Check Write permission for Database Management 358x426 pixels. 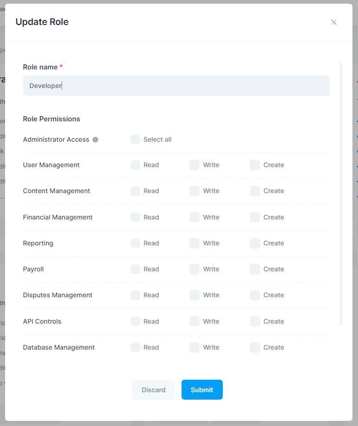(x=194, y=347)
